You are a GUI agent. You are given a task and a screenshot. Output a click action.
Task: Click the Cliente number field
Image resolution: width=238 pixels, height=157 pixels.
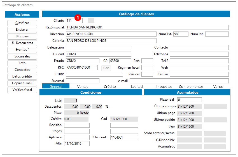point(74,21)
